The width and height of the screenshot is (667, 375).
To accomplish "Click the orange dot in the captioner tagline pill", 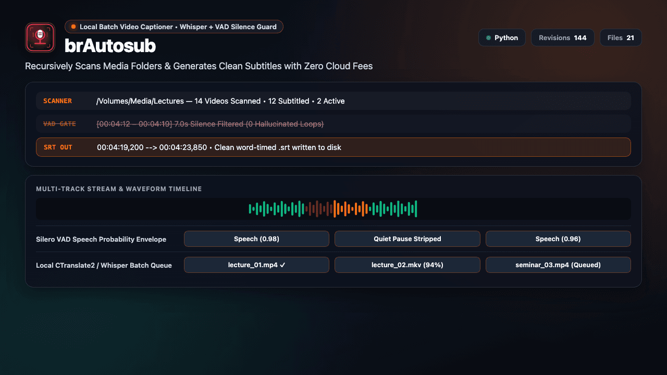I will (x=74, y=27).
